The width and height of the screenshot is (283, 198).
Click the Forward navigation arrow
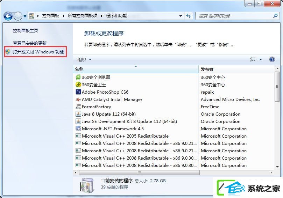point(18,16)
